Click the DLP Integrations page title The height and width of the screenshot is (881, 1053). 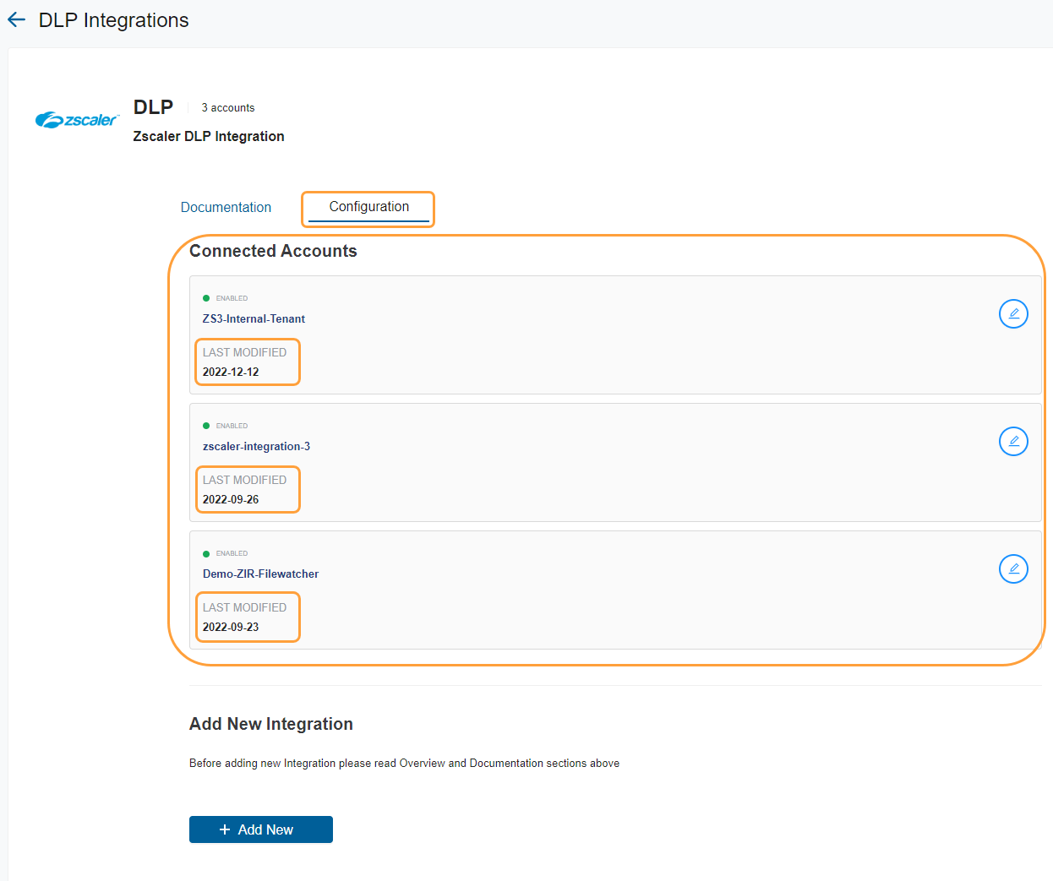coord(113,20)
